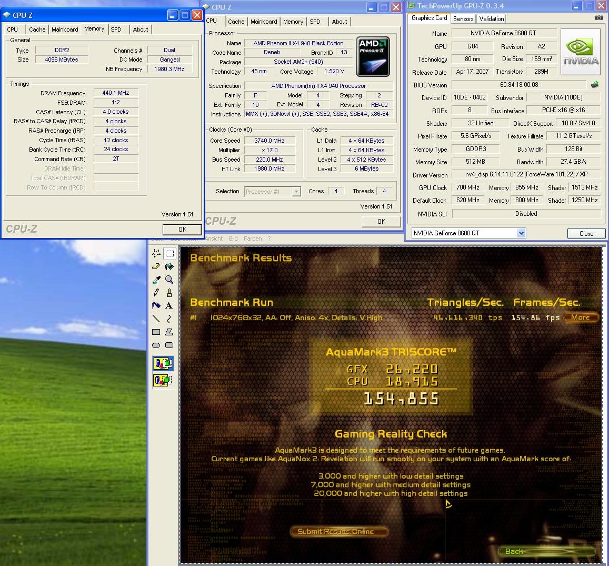Viewport: 609px width, 566px height.
Task: Open Mainboard tab in middle CPU-Z window
Action: [264, 22]
